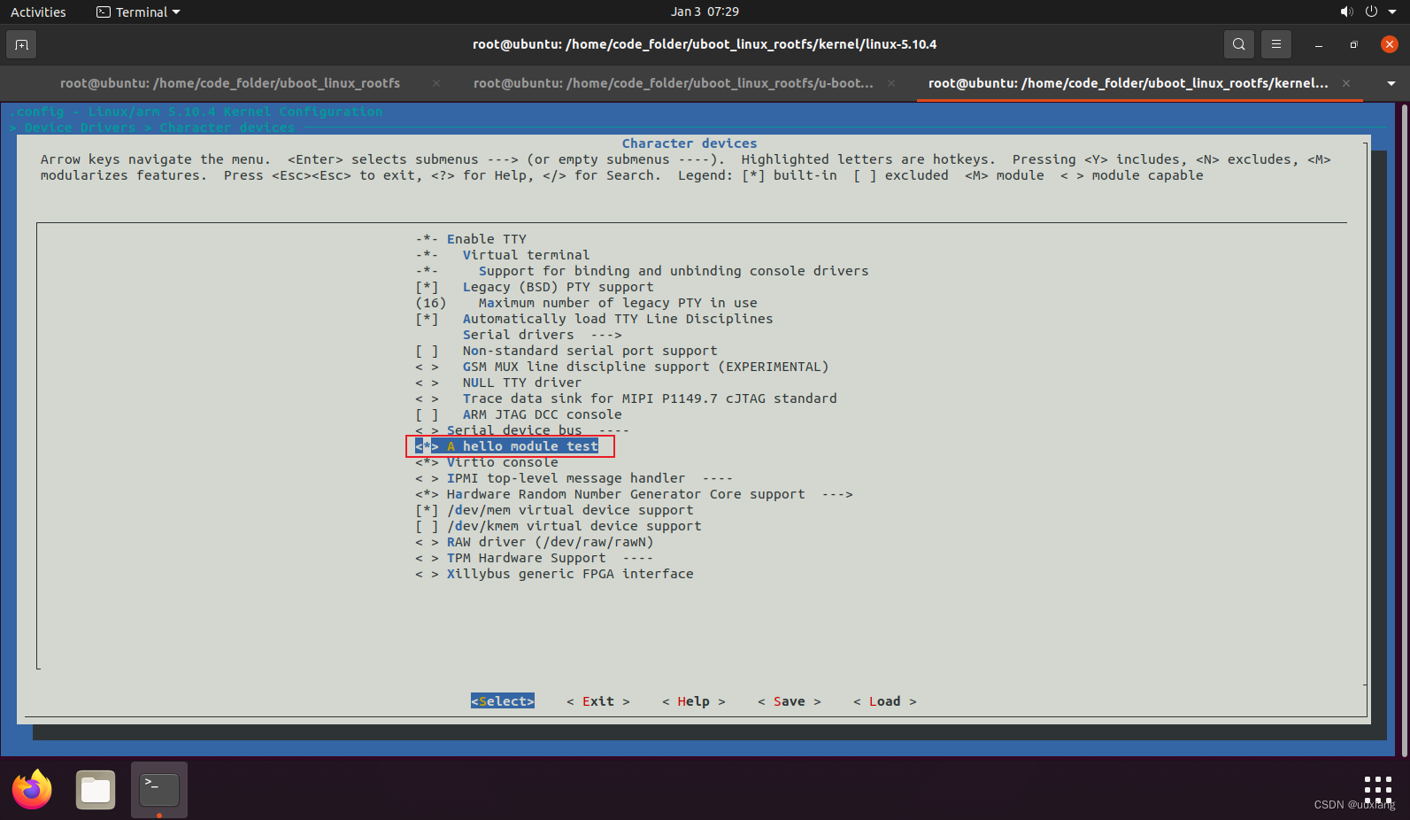Screen dimensions: 1410x820
Task: Click the Help button
Action: pyautogui.click(x=694, y=701)
